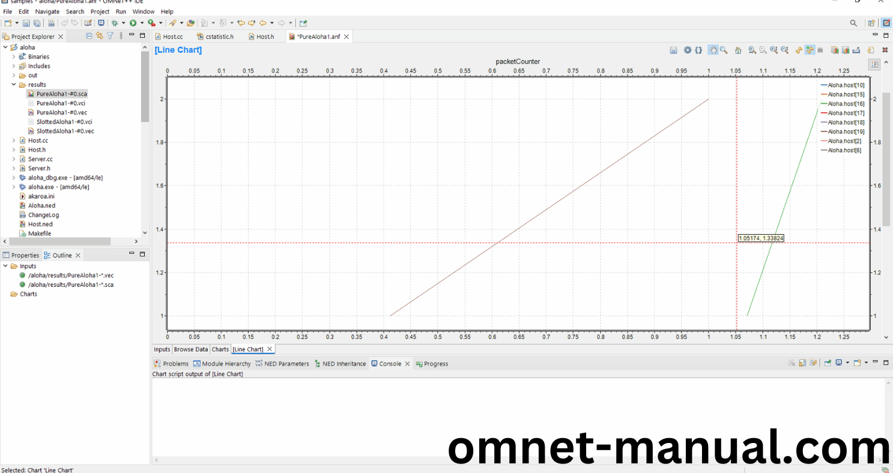893x473 pixels.
Task: Collapse the results folder in the tree
Action: point(14,85)
